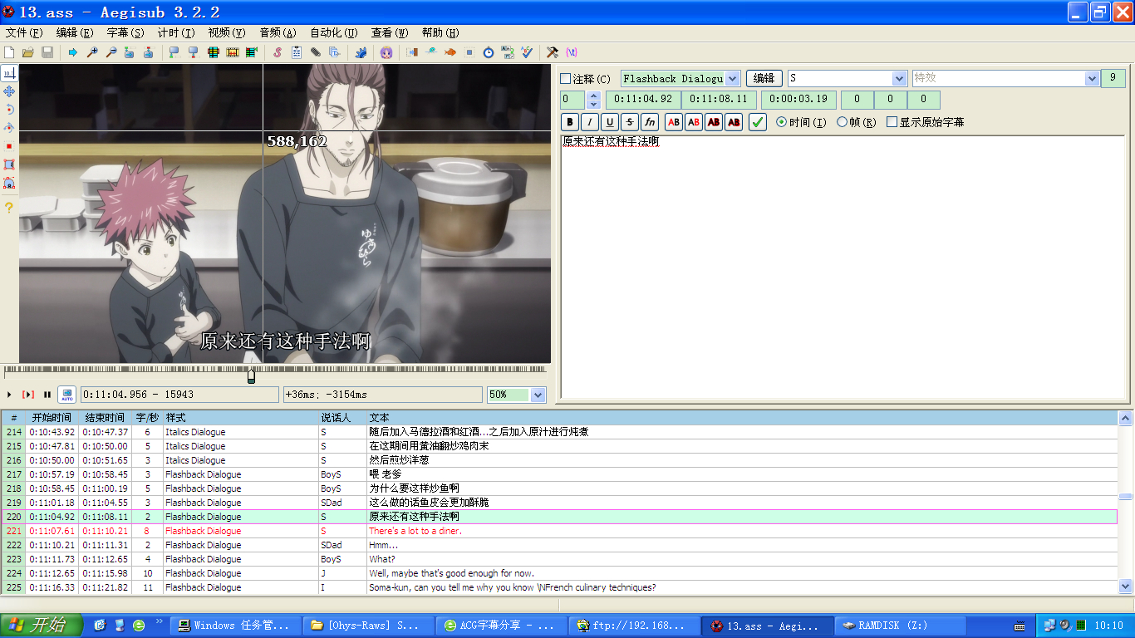Screen dimensions: 1135x638
Task: Select the rotate on XY axes tool
Action: (x=9, y=128)
